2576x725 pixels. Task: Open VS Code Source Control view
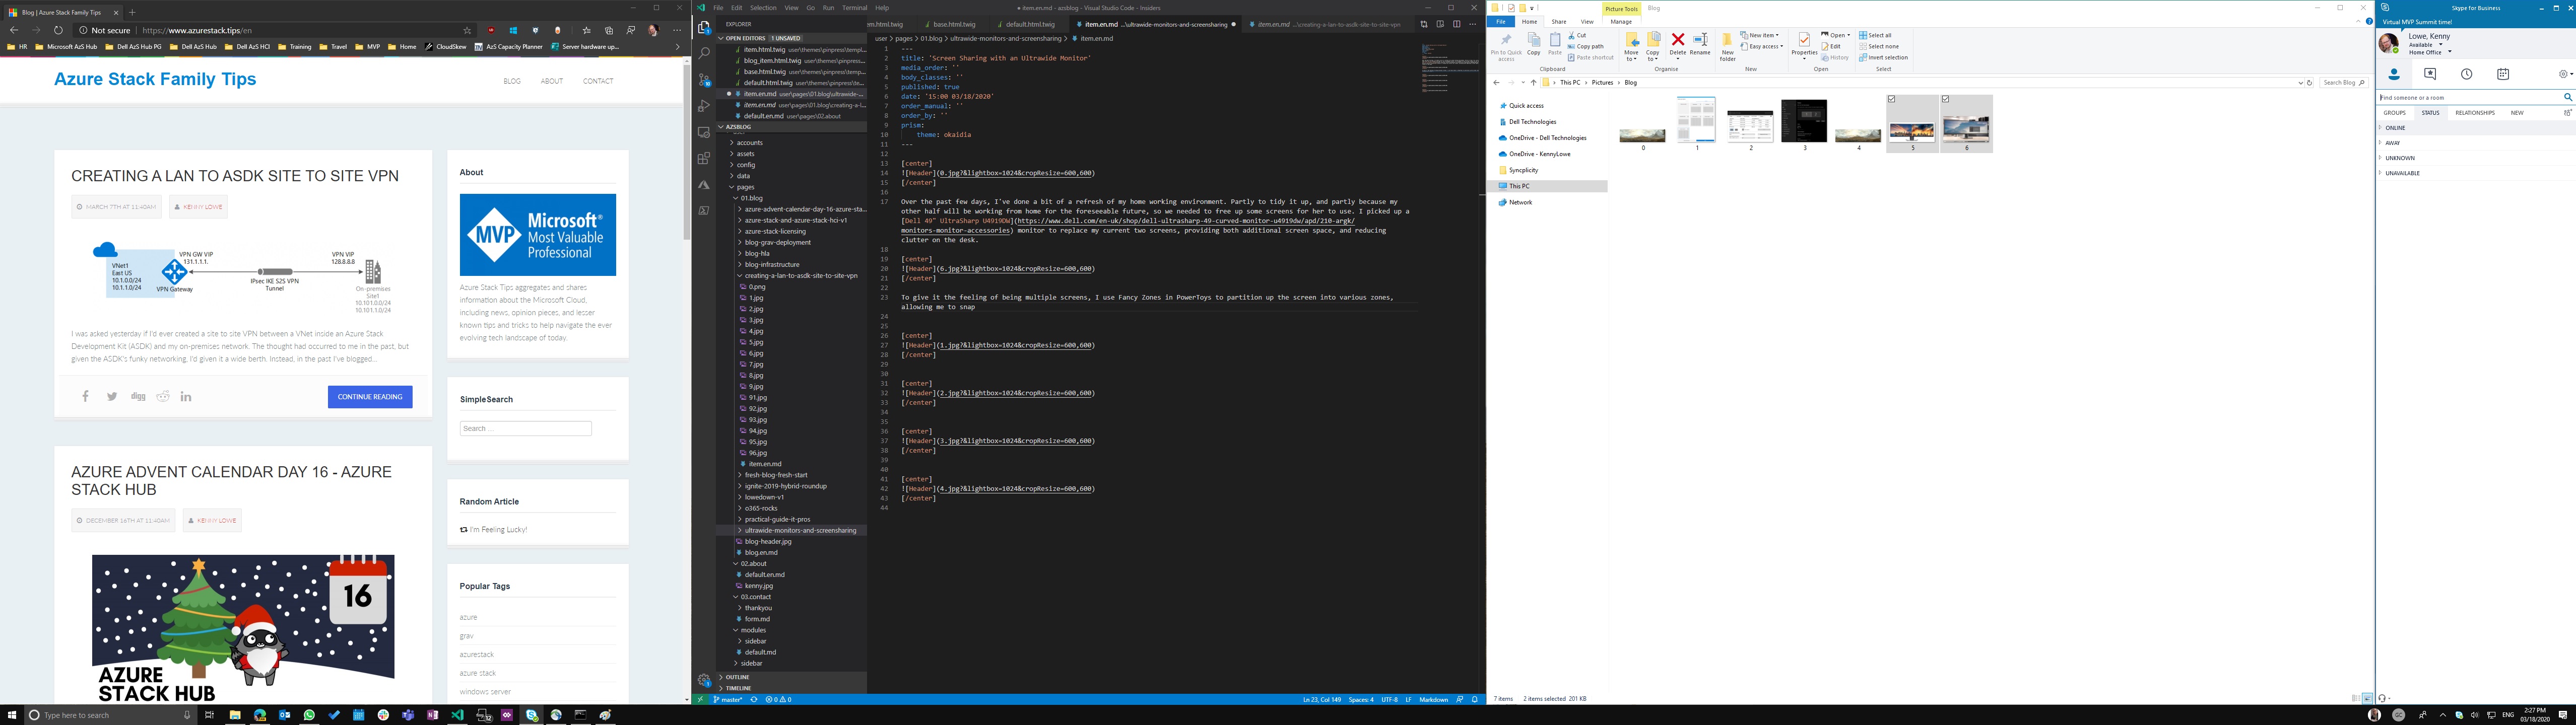pos(704,79)
